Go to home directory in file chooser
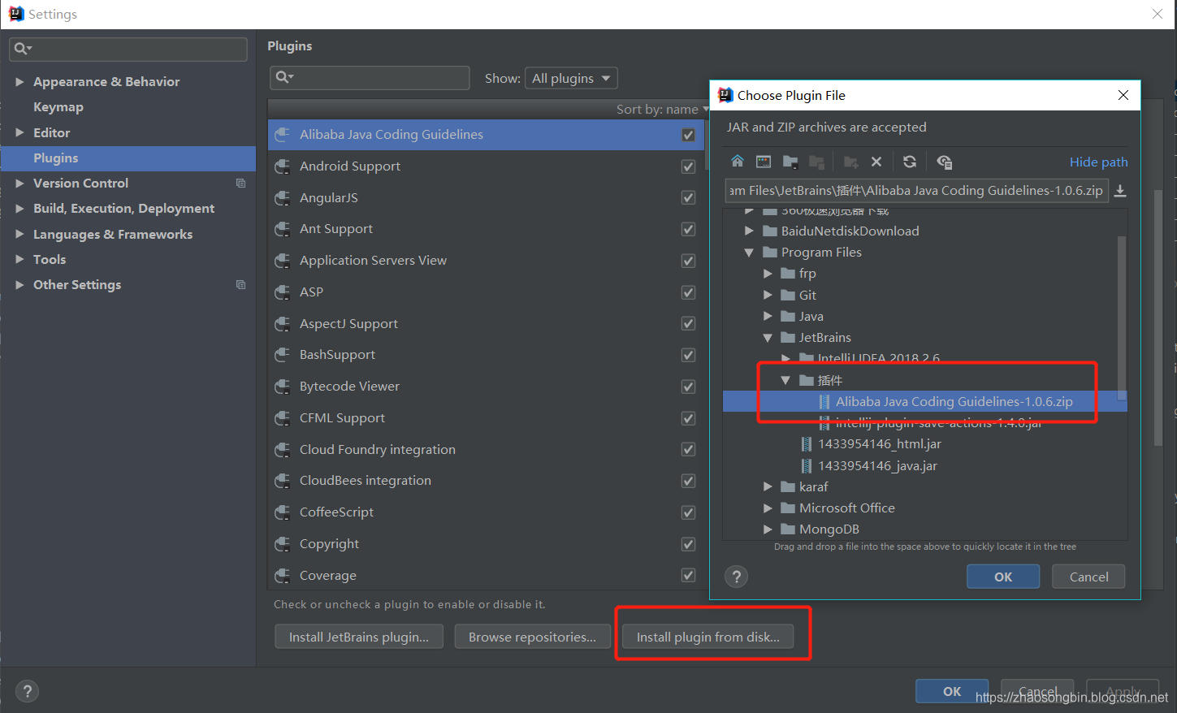The width and height of the screenshot is (1177, 713). pyautogui.click(x=737, y=162)
